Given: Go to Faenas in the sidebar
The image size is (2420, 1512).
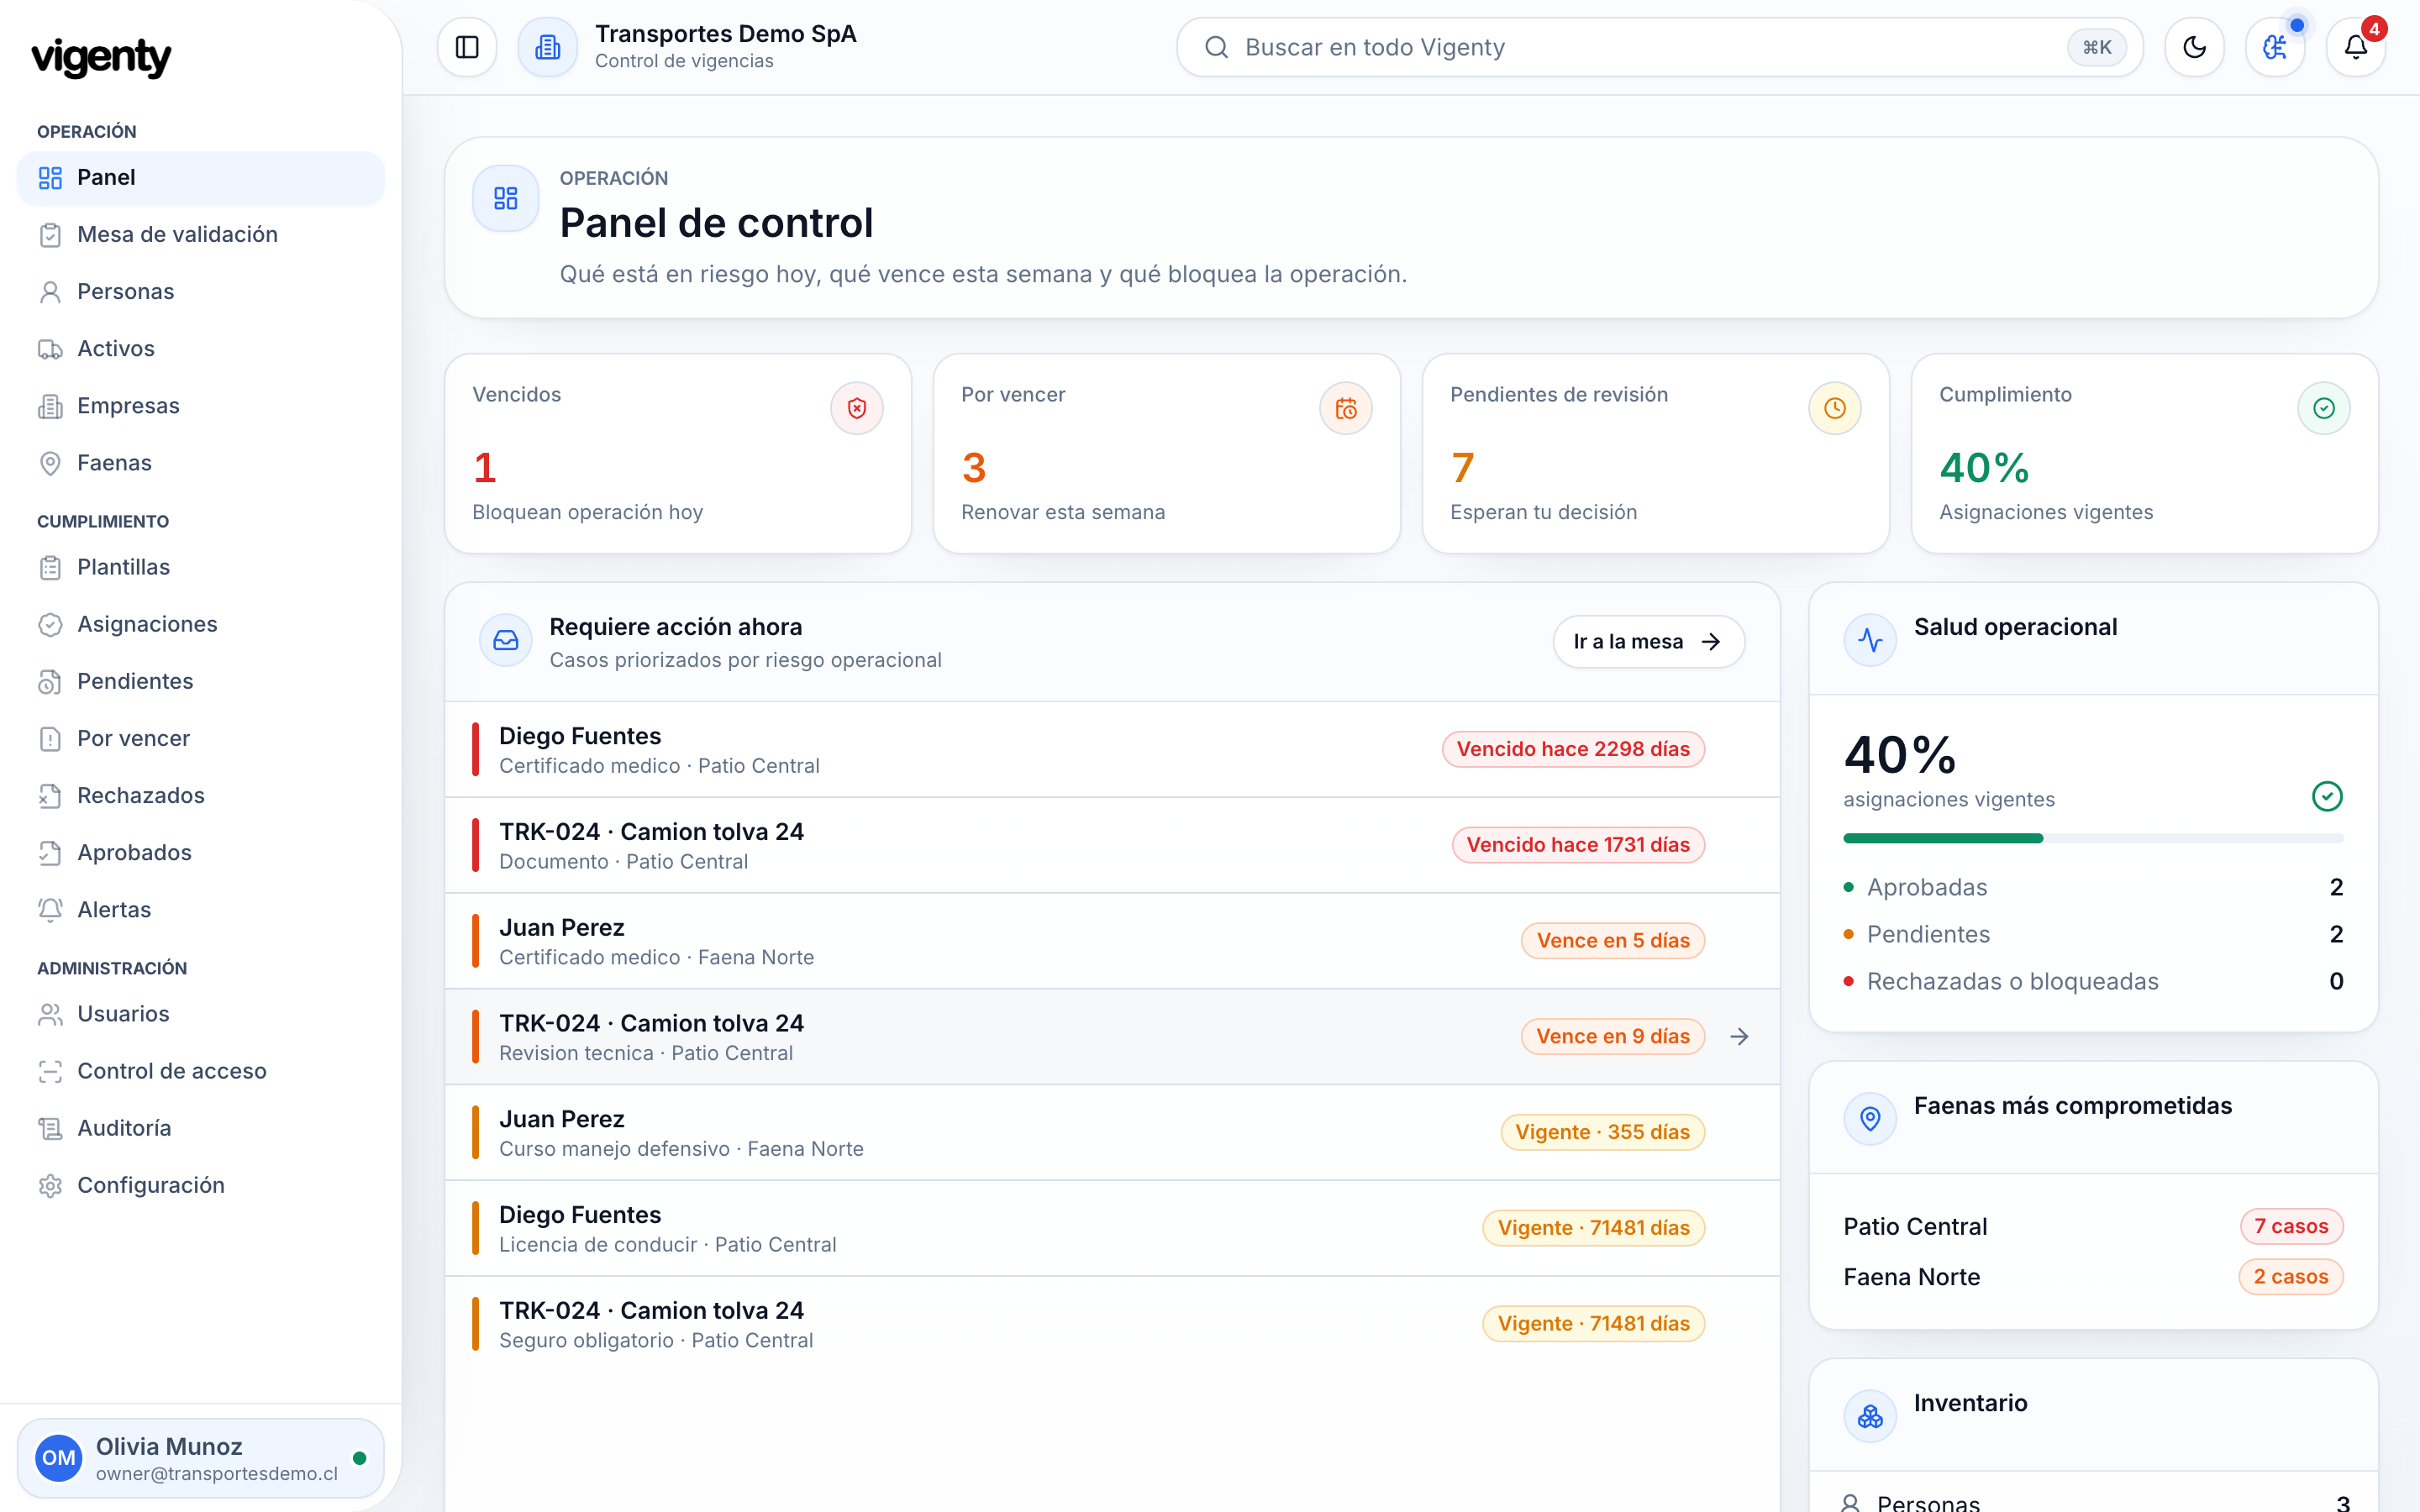Looking at the screenshot, I should coord(201,463).
